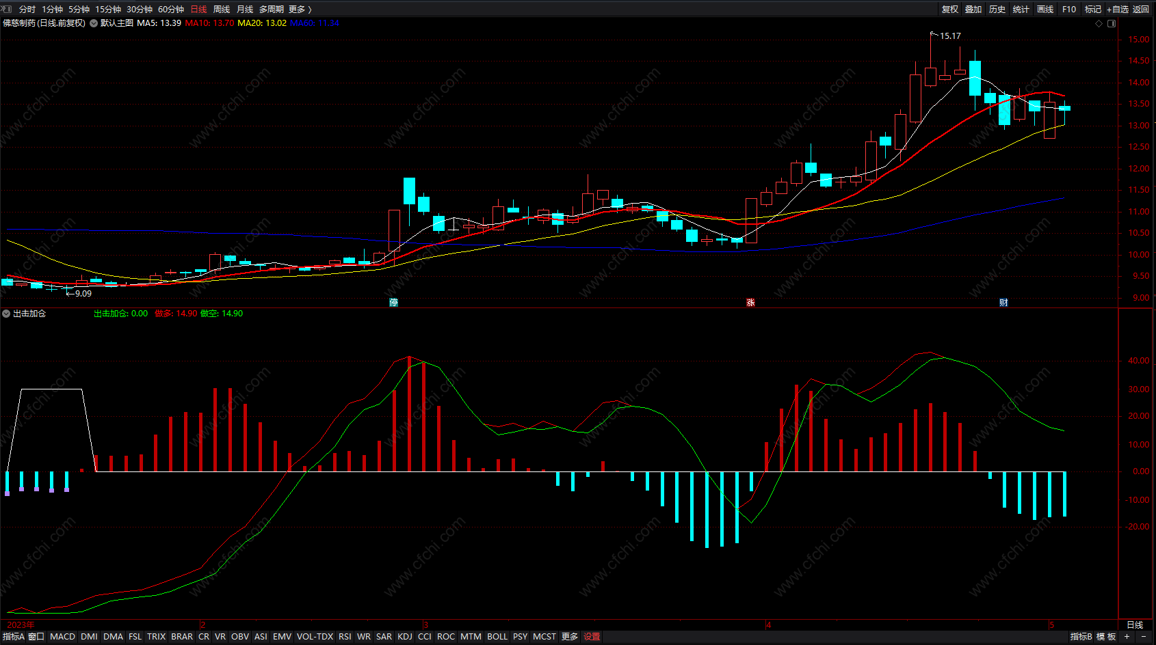Zoom in with the plus button
The height and width of the screenshot is (645, 1156).
click(x=1127, y=637)
